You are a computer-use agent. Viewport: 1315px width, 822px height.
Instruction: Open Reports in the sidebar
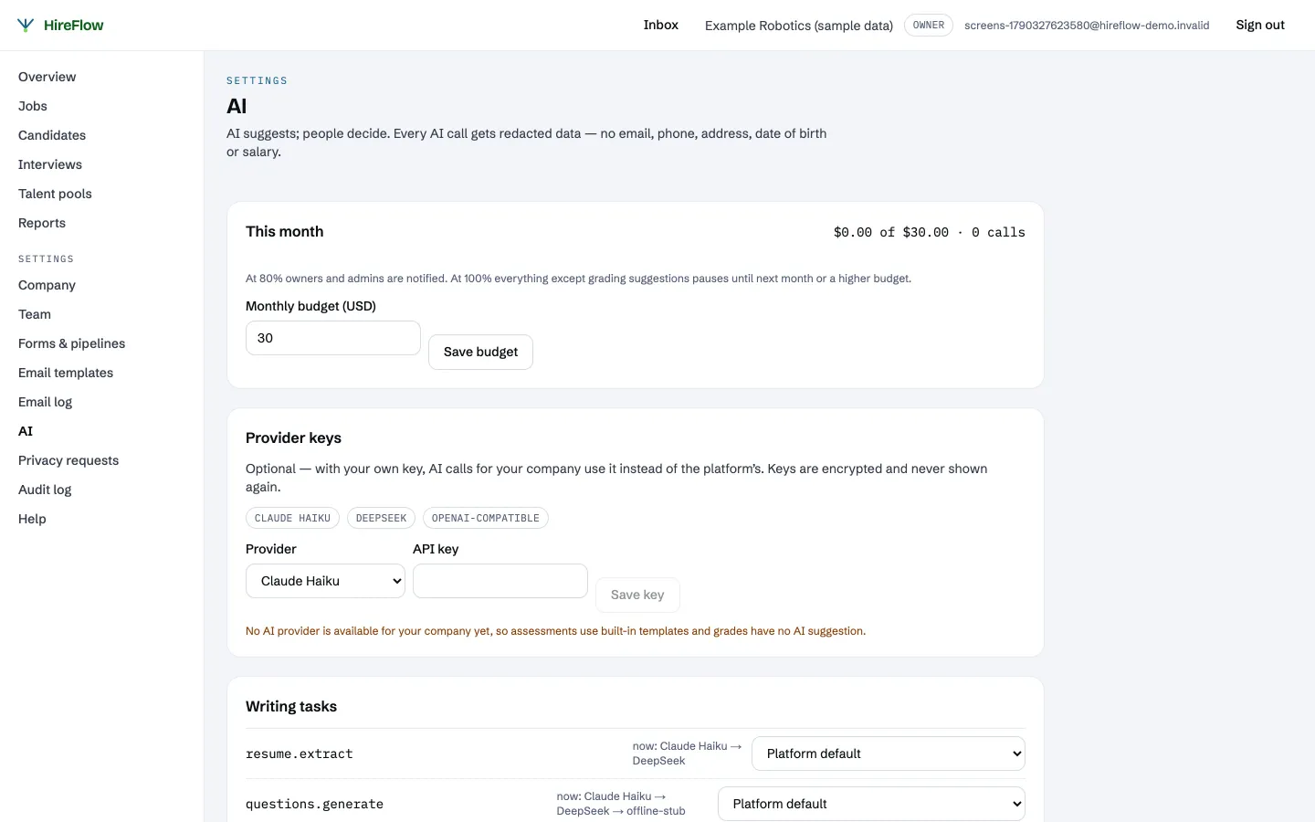[x=42, y=223]
